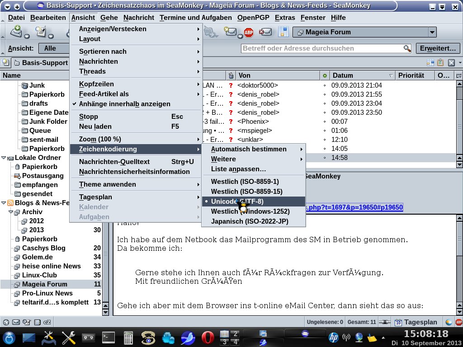
Task: Select Westlich (ISO-8859-1) encoding
Action: tap(253, 182)
